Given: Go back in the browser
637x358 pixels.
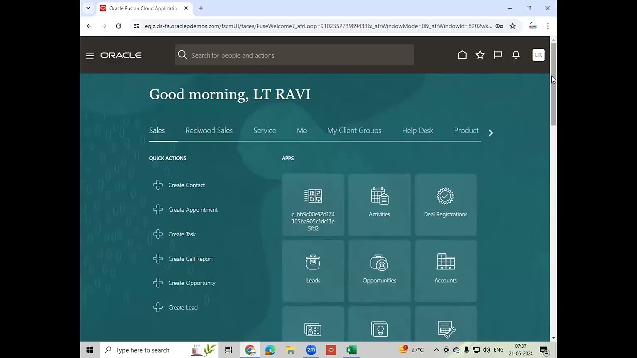Looking at the screenshot, I should 89,26.
